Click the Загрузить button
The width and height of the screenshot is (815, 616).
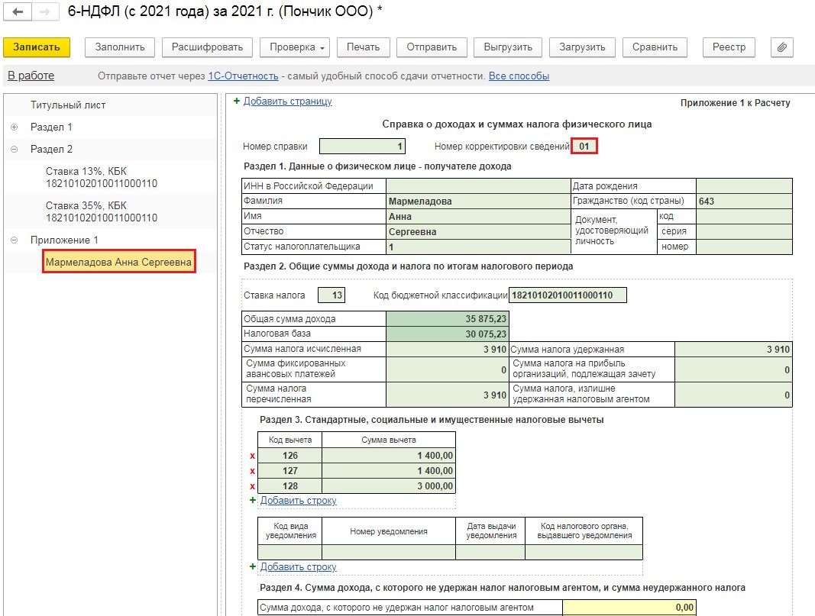[582, 47]
